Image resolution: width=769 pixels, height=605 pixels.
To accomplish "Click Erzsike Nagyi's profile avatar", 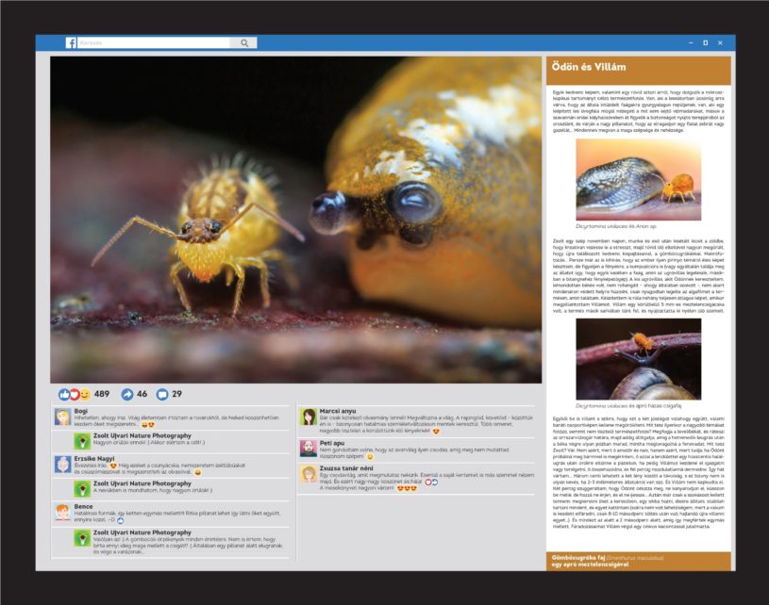I will pos(61,464).
